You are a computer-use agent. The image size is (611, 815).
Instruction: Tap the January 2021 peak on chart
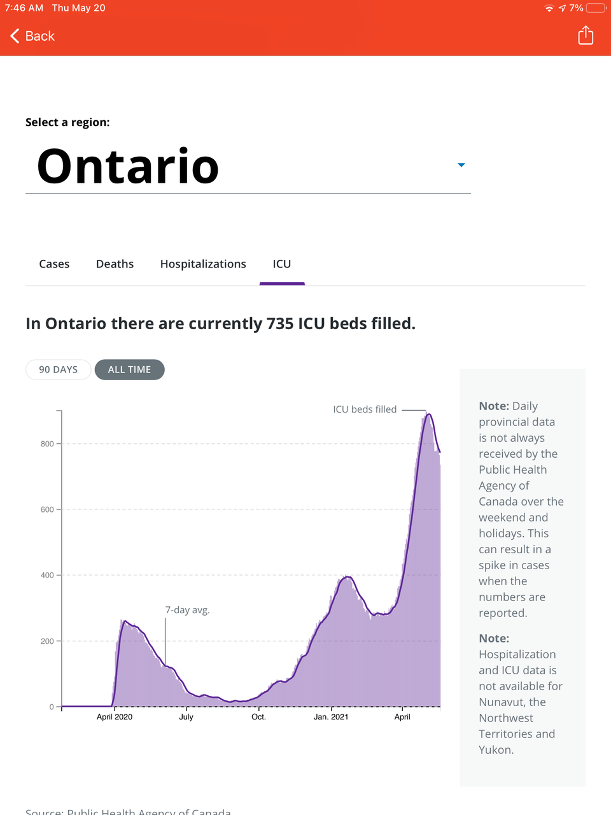click(x=347, y=578)
